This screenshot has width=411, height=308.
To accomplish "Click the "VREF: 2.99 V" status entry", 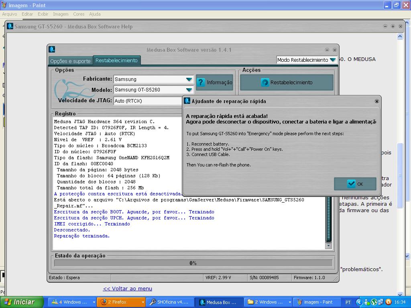I will (218, 278).
